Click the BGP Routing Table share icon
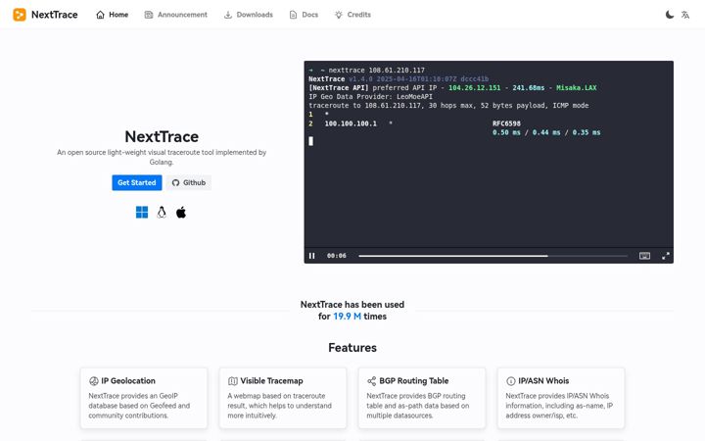This screenshot has height=441, width=705. (x=371, y=381)
